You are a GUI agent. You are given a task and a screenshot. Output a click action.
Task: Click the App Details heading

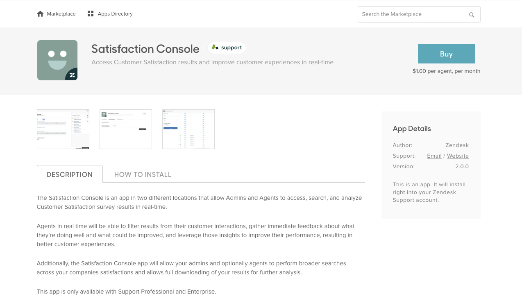(412, 129)
